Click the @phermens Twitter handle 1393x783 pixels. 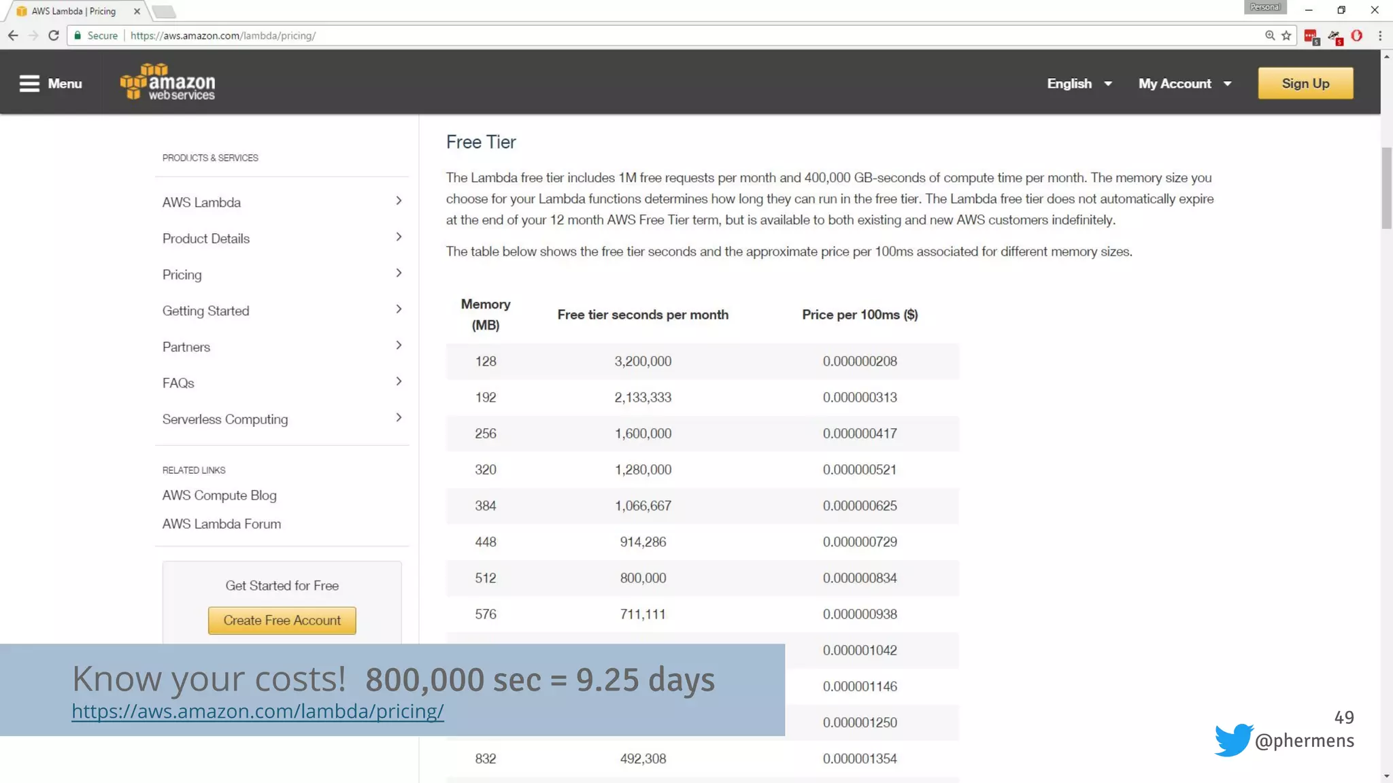point(1304,740)
